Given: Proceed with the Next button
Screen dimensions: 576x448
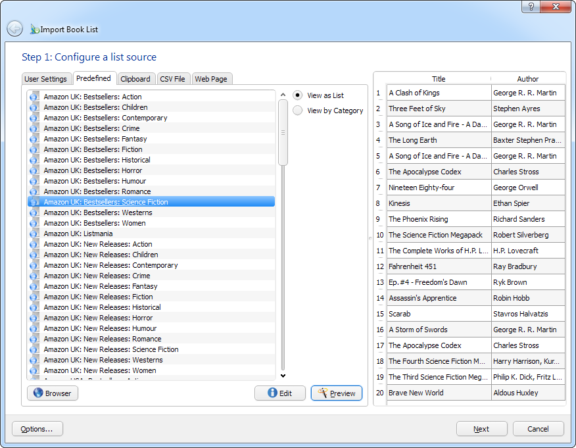Looking at the screenshot, I should [x=481, y=429].
